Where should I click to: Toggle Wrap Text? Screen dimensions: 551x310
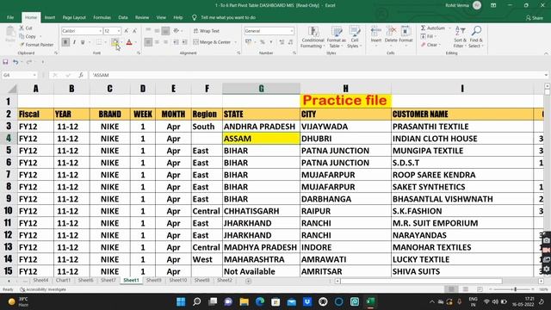tap(207, 31)
